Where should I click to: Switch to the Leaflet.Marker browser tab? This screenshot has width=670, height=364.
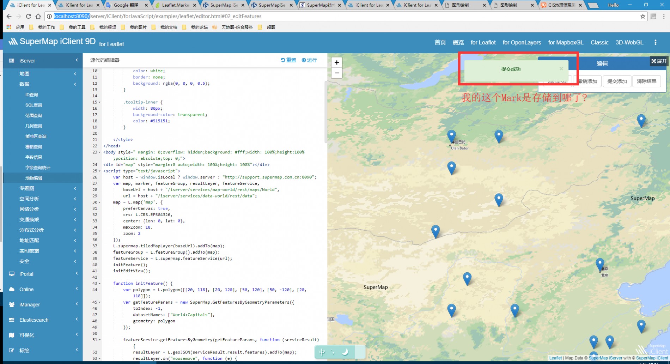tap(176, 5)
